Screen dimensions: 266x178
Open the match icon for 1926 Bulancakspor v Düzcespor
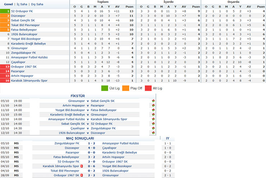point(153,133)
